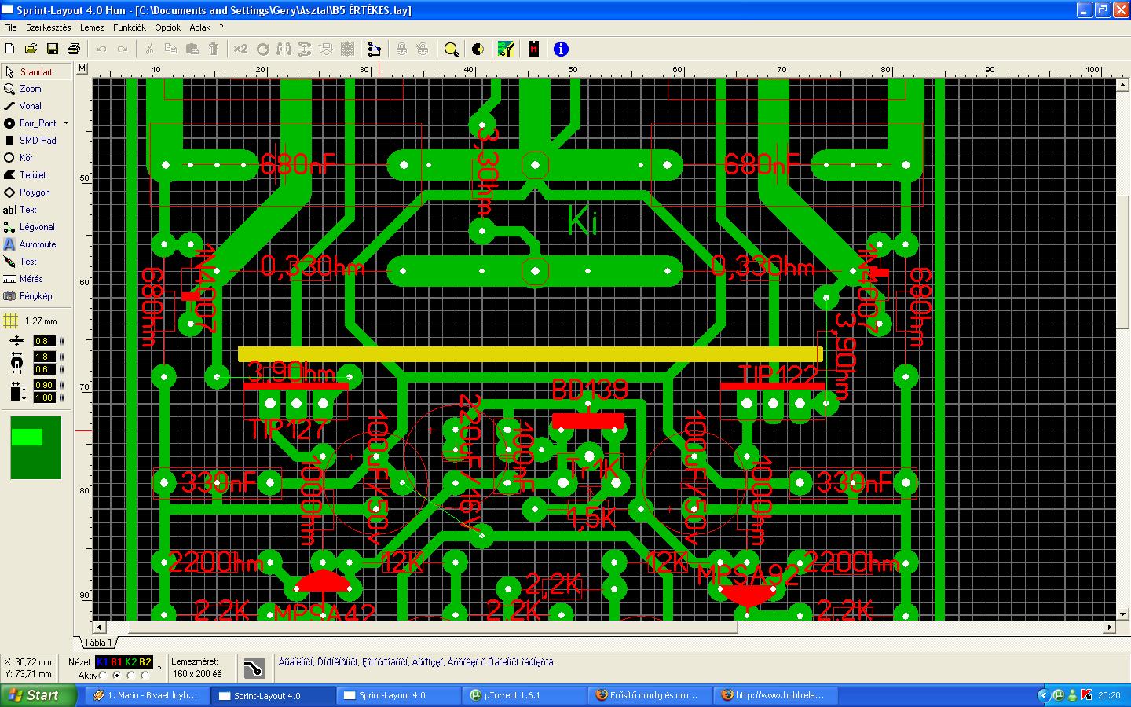This screenshot has width=1131, height=707.
Task: Choose the SMD-Pad tool
Action: [x=37, y=141]
